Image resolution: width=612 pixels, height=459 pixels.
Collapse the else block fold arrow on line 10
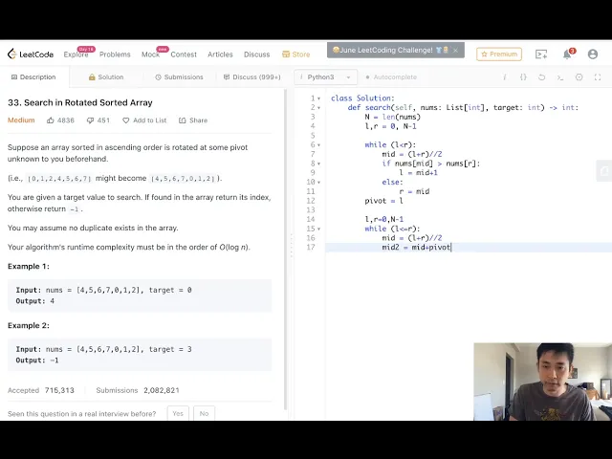tap(318, 183)
